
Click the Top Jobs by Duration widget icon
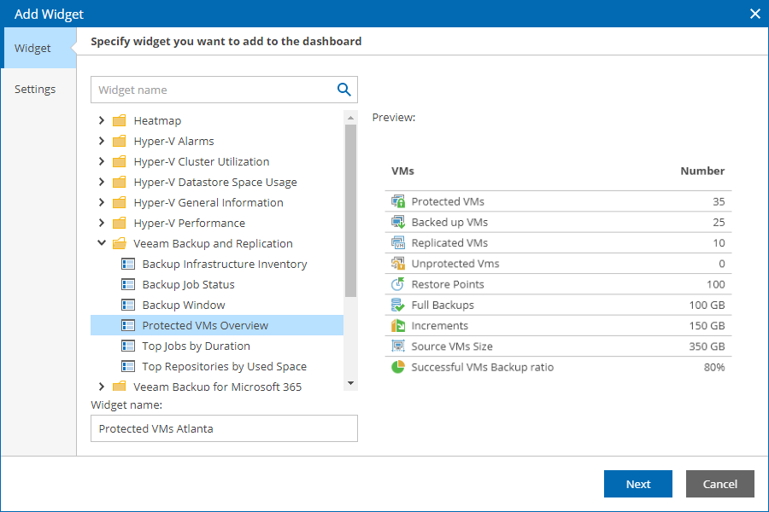click(x=128, y=346)
